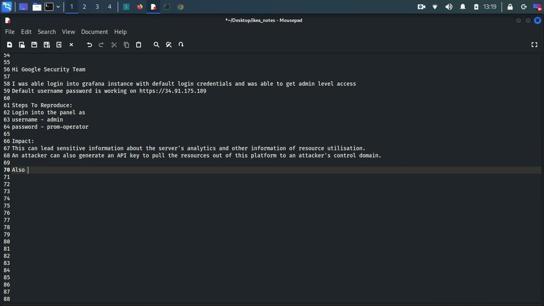This screenshot has height=306, width=544.
Task: Click line number 80 in gutter
Action: 7,242
